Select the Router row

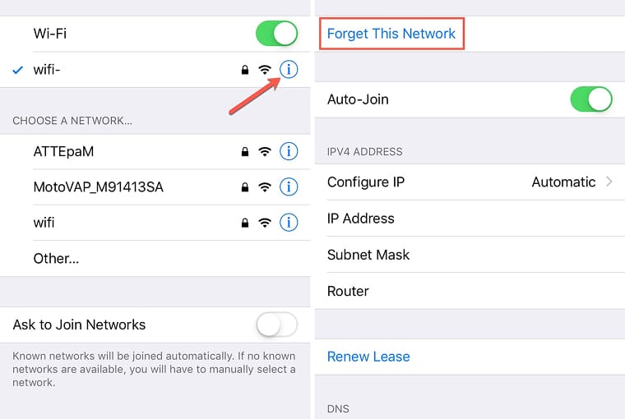tap(470, 291)
